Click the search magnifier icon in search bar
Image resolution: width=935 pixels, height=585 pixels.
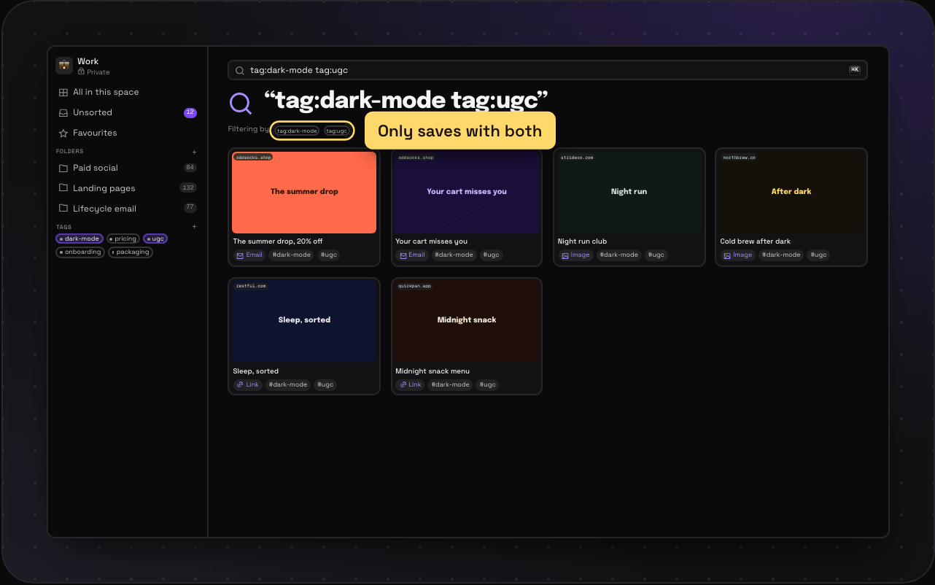pyautogui.click(x=239, y=70)
